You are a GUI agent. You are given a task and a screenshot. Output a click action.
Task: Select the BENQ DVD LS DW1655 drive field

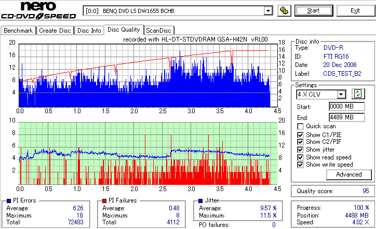pos(178,11)
